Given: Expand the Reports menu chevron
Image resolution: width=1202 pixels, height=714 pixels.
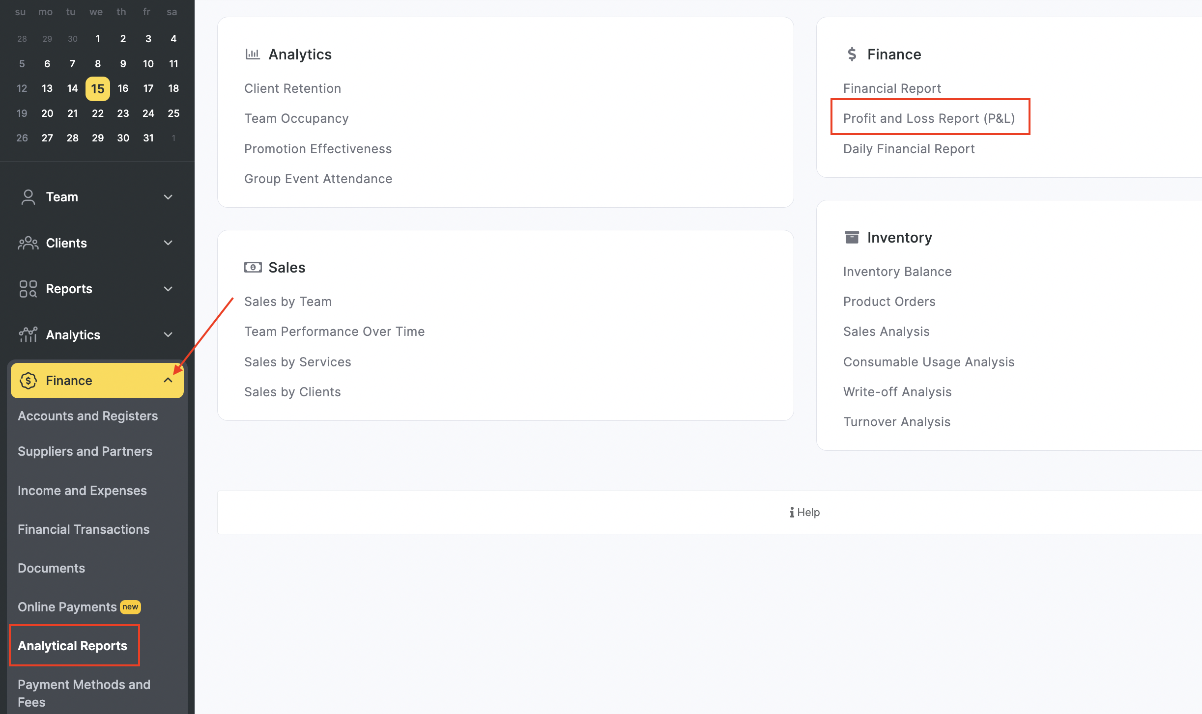Looking at the screenshot, I should coord(168,289).
